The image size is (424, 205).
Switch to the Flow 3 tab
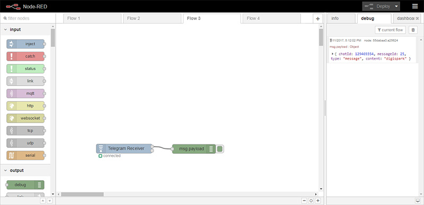click(211, 18)
